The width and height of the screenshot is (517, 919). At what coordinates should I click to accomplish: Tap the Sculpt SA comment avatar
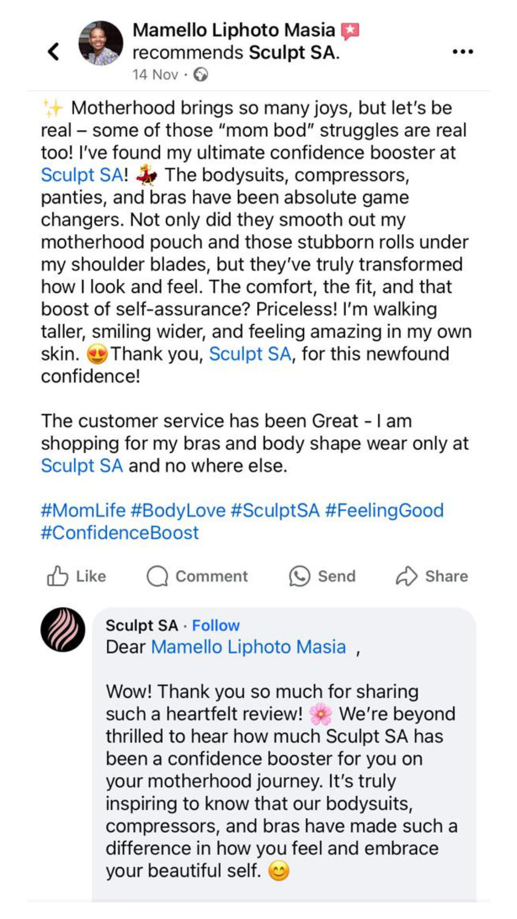(x=63, y=630)
